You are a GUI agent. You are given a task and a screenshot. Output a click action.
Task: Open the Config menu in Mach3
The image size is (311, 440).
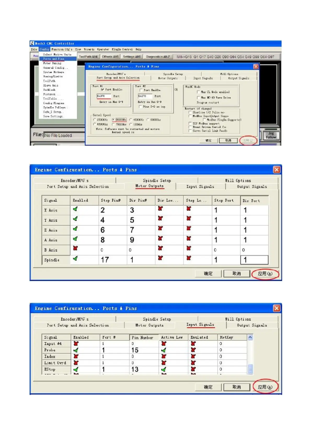click(x=44, y=49)
